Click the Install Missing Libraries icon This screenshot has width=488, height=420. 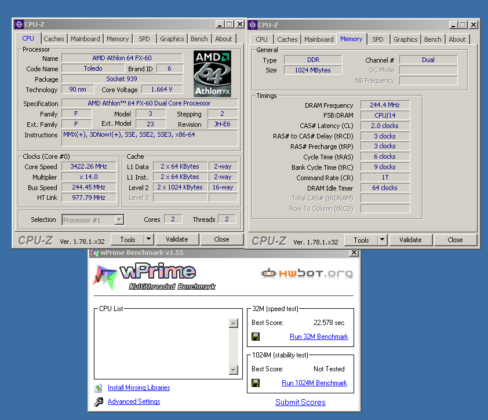pos(99,388)
